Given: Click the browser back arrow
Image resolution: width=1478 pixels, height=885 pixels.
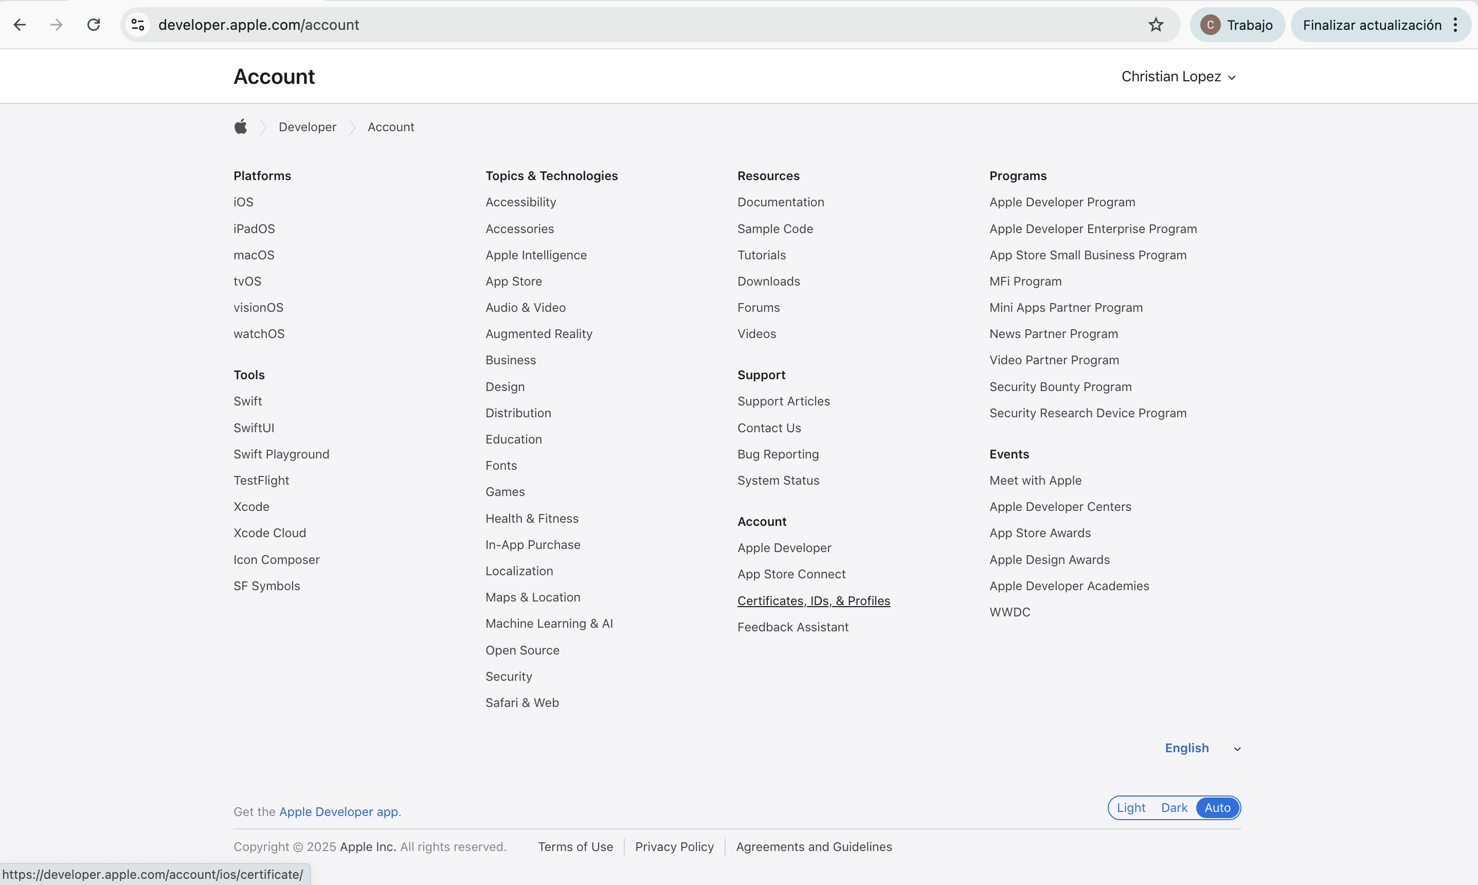Looking at the screenshot, I should (20, 25).
